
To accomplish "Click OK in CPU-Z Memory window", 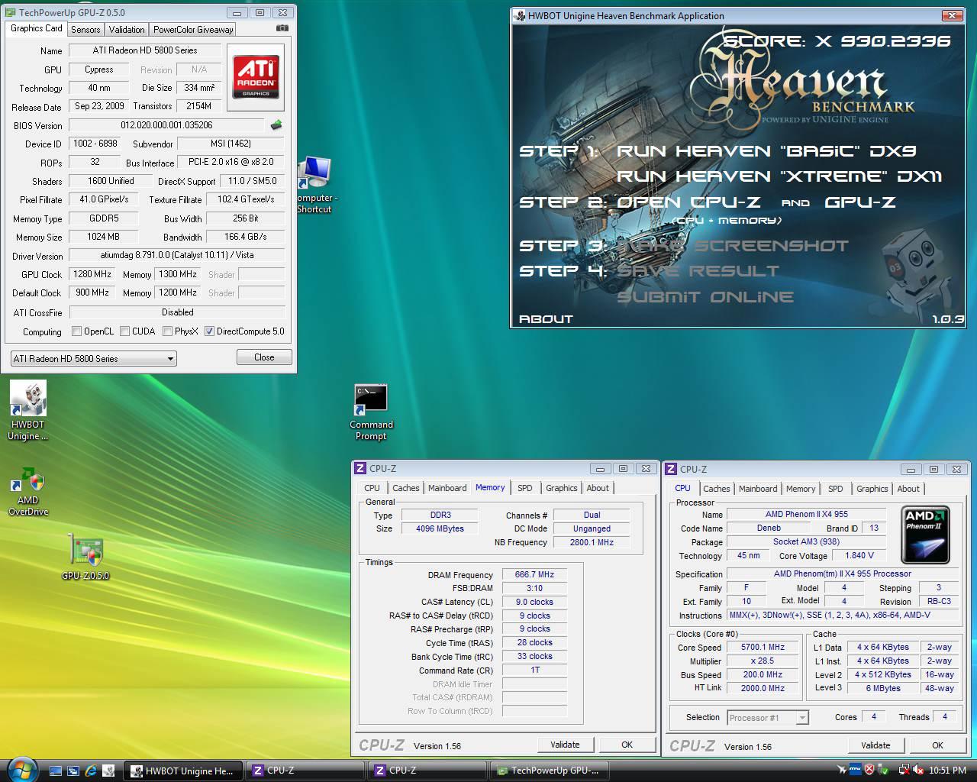I will pos(627,745).
